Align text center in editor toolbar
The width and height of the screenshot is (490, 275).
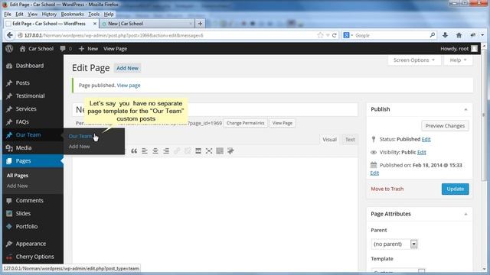coord(155,151)
